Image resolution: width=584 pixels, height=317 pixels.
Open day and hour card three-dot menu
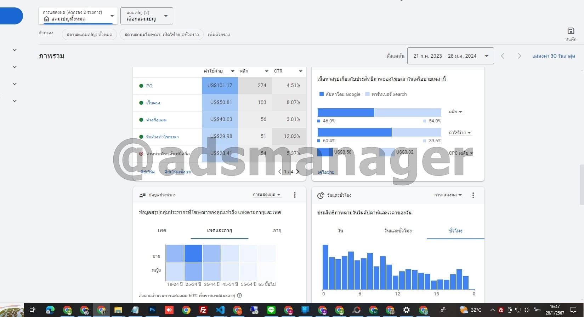(473, 195)
